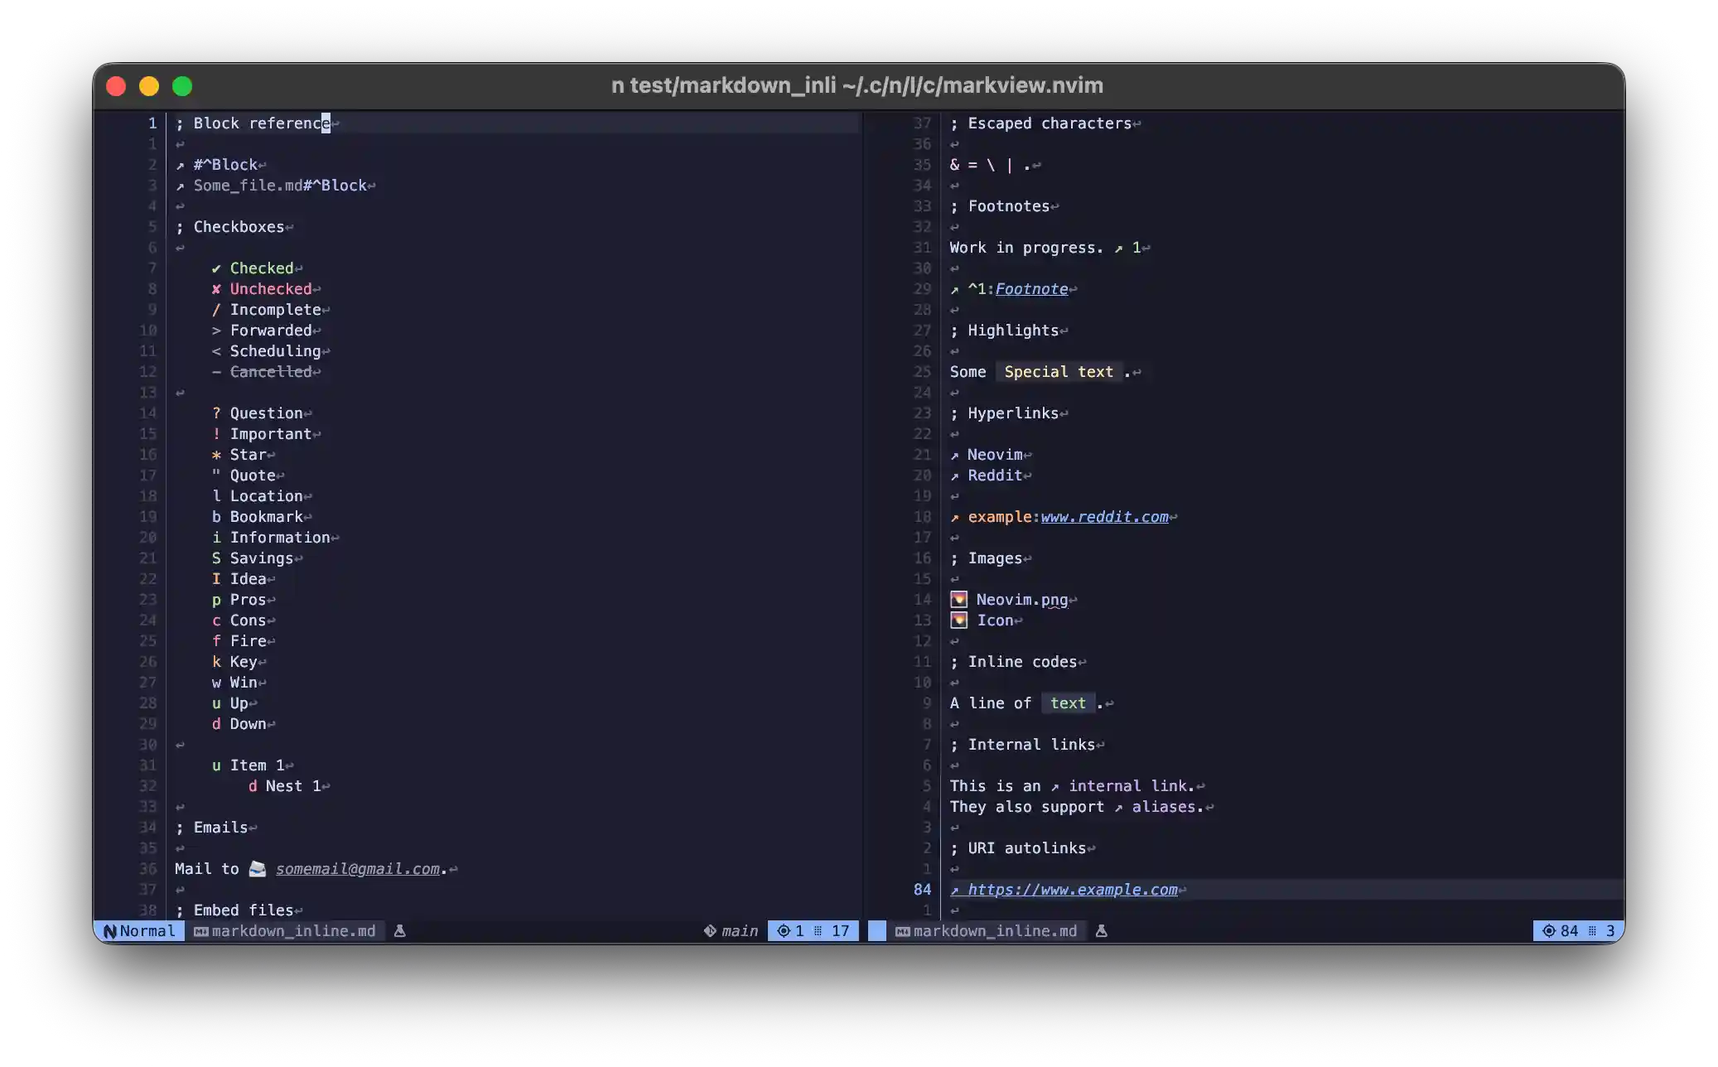This screenshot has height=1067, width=1718.
Task: Click the inline code word text
Action: [1067, 703]
